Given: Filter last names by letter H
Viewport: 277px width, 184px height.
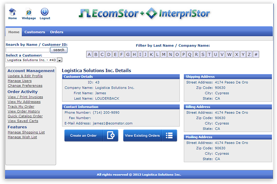Looking at the screenshot, I should (134, 54).
